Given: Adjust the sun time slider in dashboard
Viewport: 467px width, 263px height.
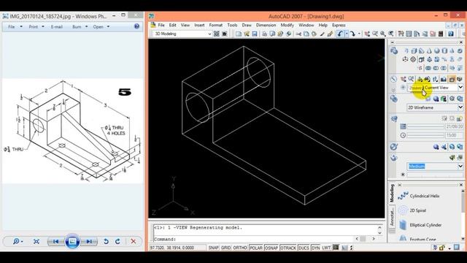Looking at the screenshot, I should tap(425, 135).
